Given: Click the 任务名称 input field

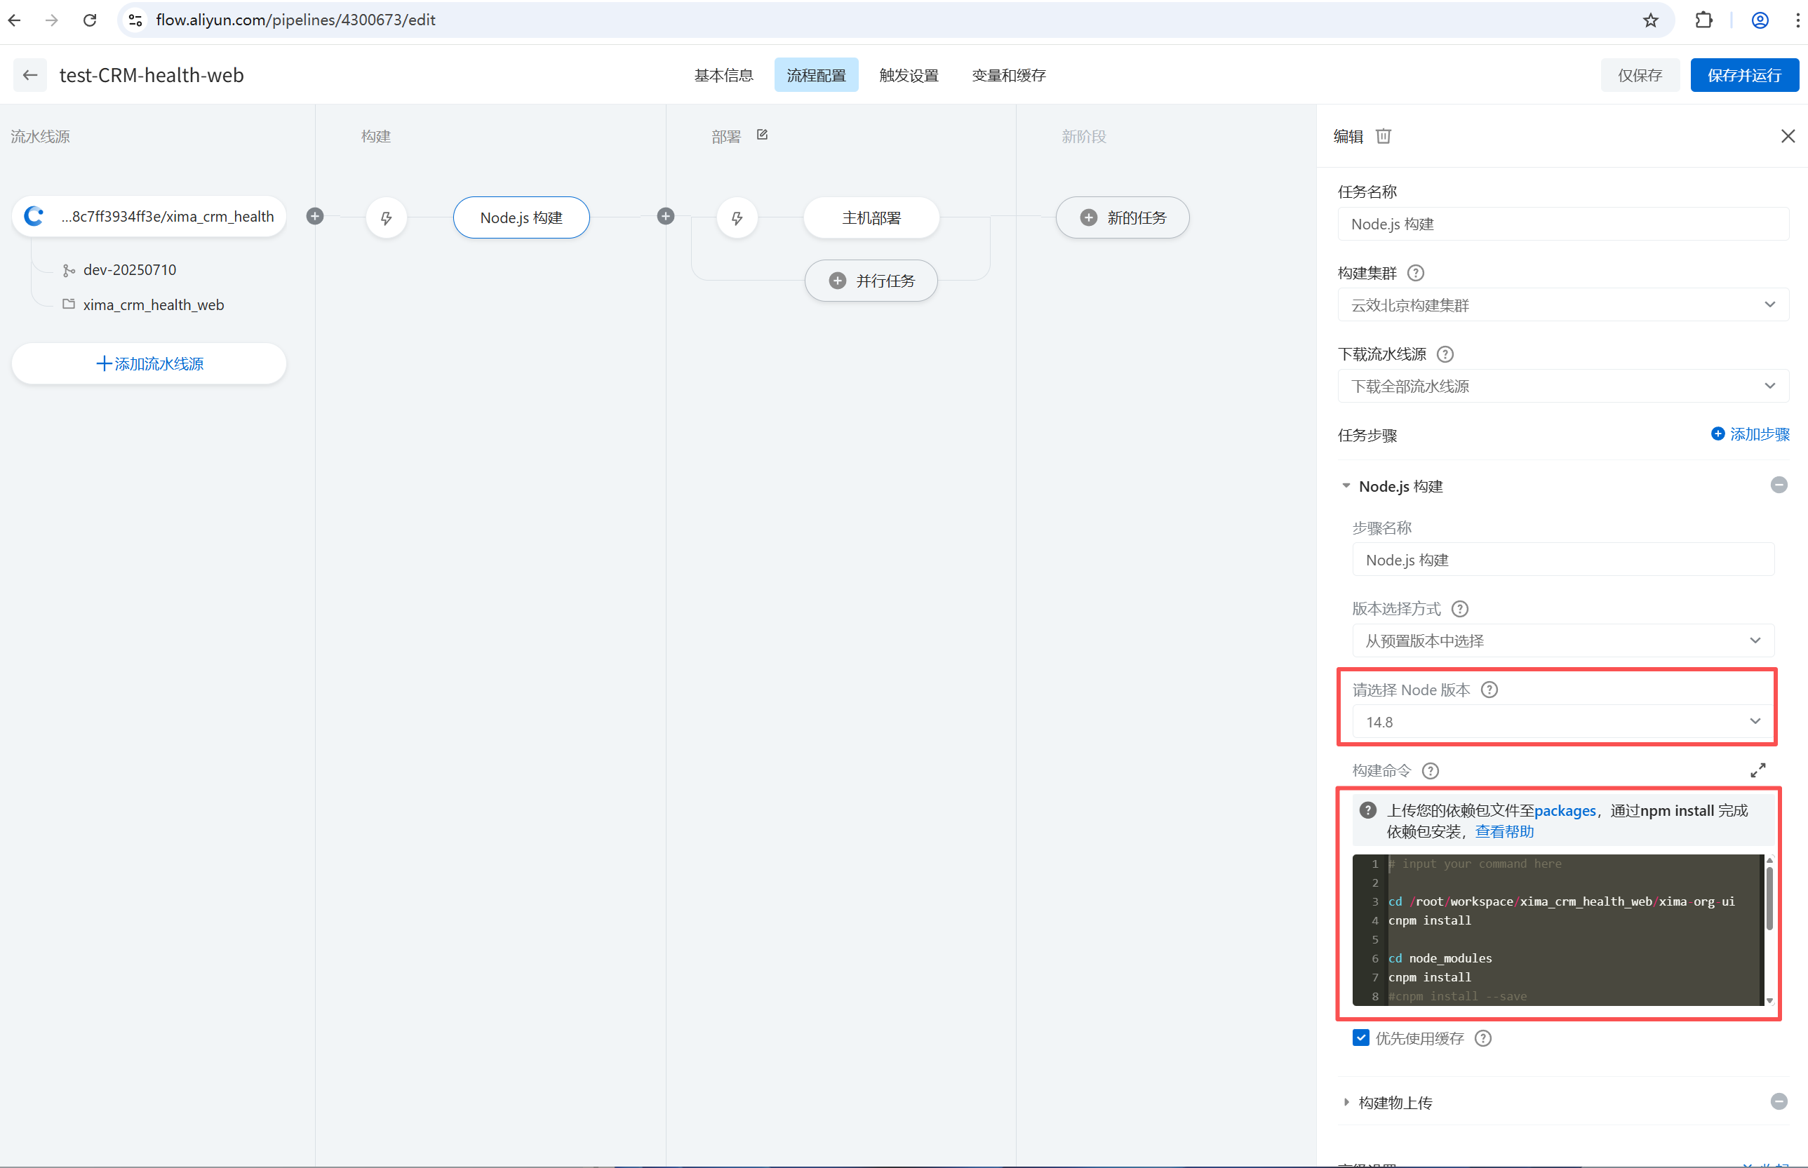Looking at the screenshot, I should coord(1562,224).
